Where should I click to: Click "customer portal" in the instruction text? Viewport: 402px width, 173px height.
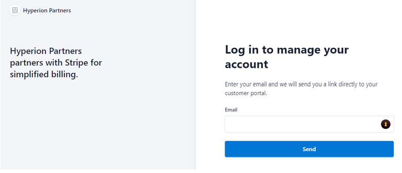point(246,93)
